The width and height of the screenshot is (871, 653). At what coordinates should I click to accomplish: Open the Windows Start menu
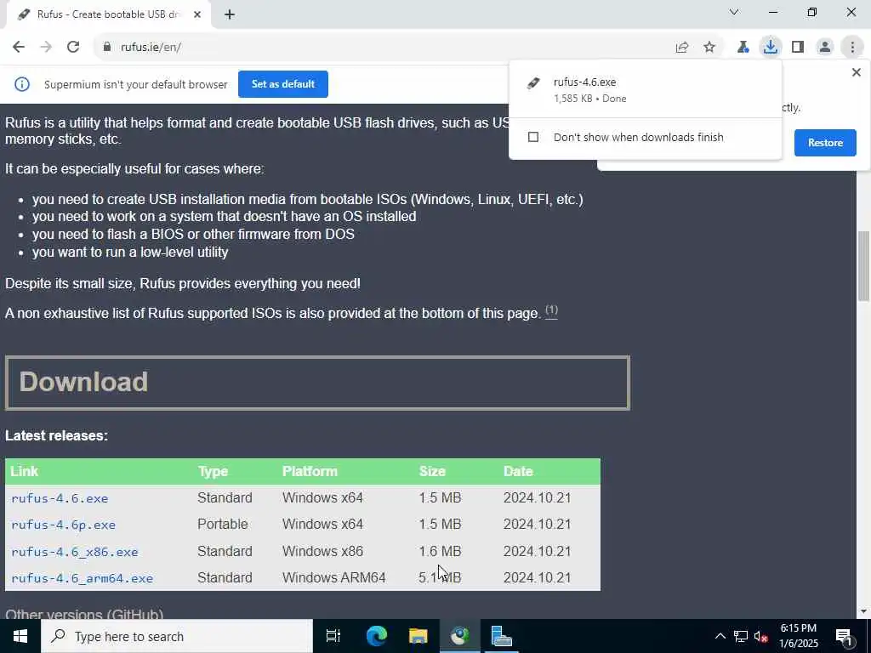20,636
